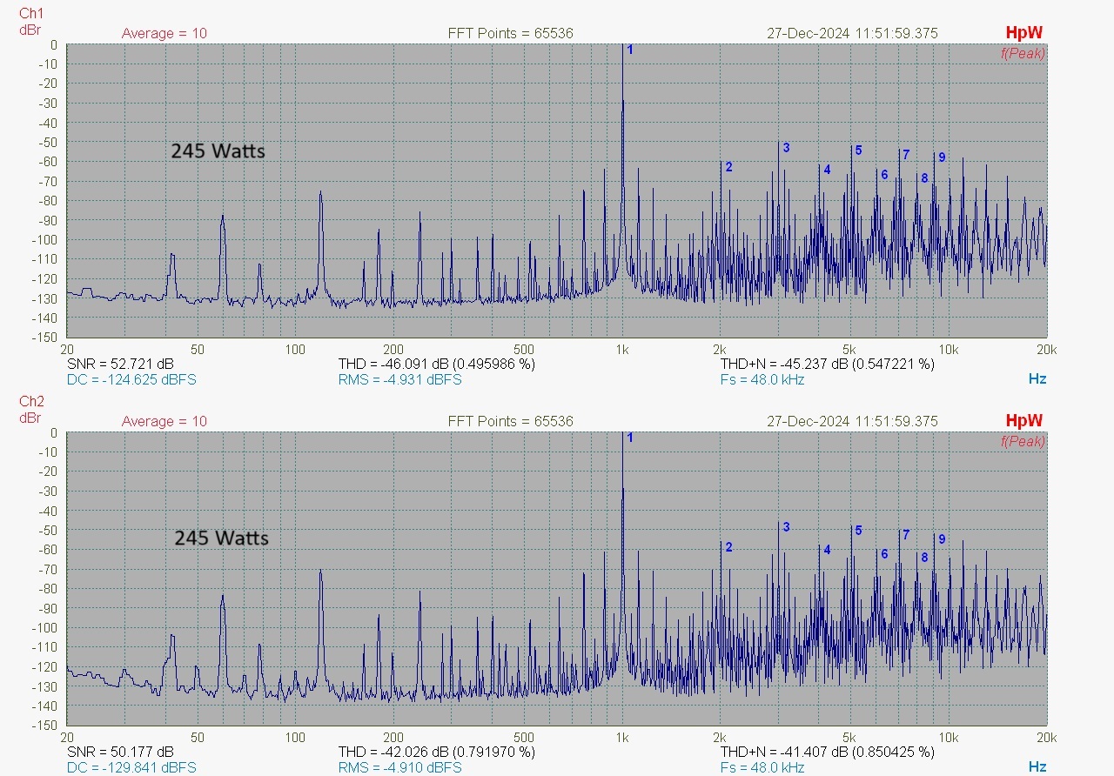Select RMS = -4.931 dBFS readout
1114x776 pixels.
[399, 379]
